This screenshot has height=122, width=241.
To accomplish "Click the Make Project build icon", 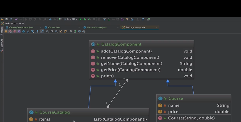I will point(60,19).
